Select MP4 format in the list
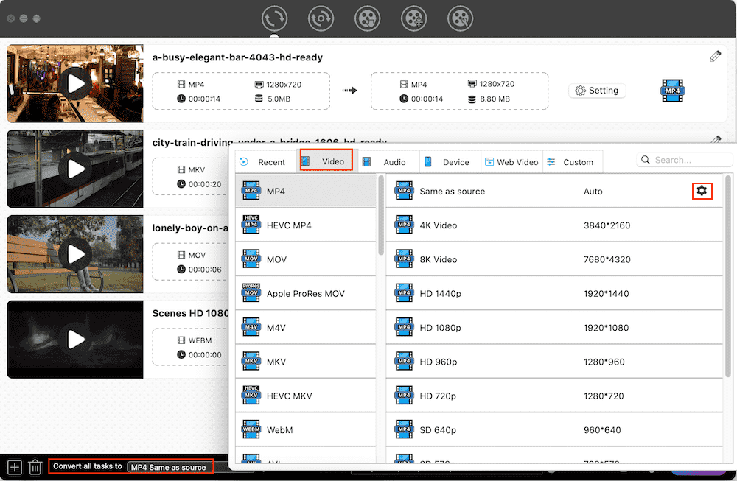 306,192
